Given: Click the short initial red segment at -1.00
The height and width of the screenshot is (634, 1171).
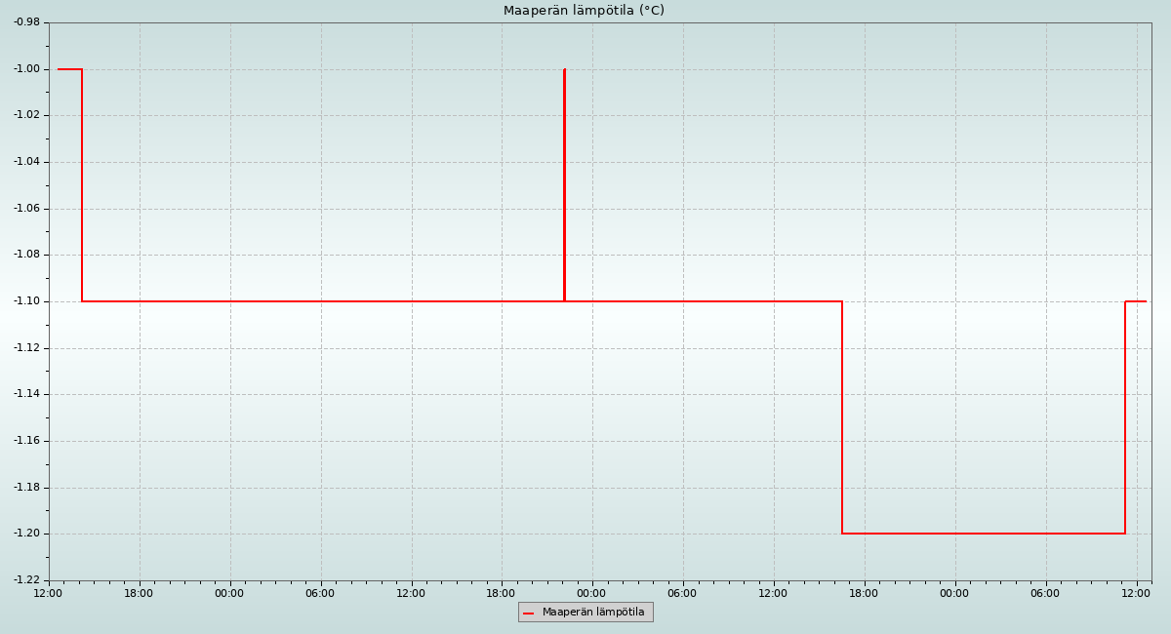Looking at the screenshot, I should [69, 69].
